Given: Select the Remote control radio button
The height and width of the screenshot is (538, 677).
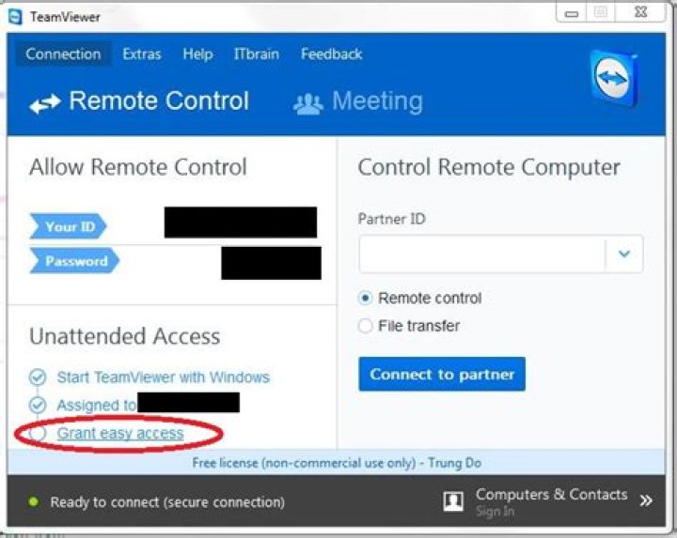Looking at the screenshot, I should 365,298.
